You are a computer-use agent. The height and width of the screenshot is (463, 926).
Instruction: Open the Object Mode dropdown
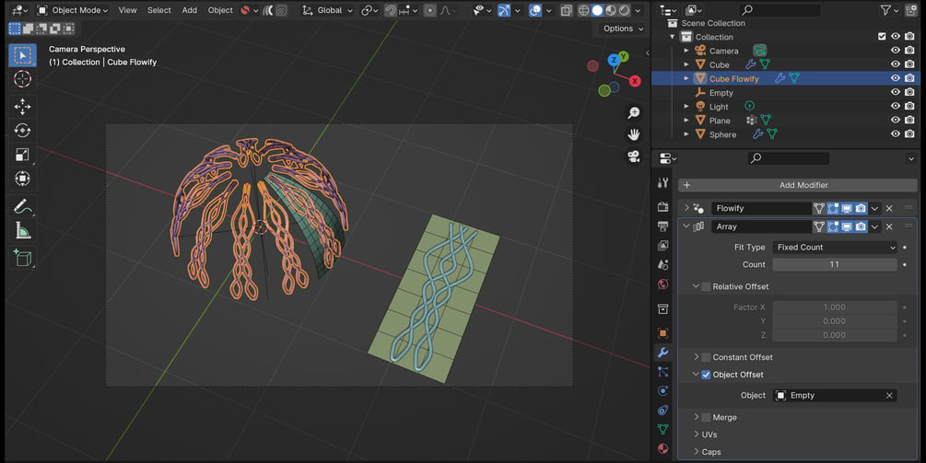point(73,10)
